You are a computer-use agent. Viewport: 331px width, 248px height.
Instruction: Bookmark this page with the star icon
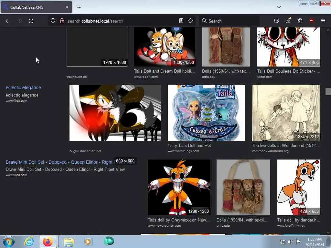[190, 21]
